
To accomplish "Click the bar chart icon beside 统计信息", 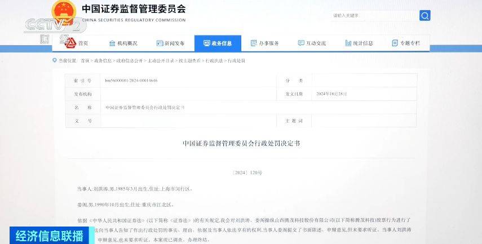I will [348, 43].
